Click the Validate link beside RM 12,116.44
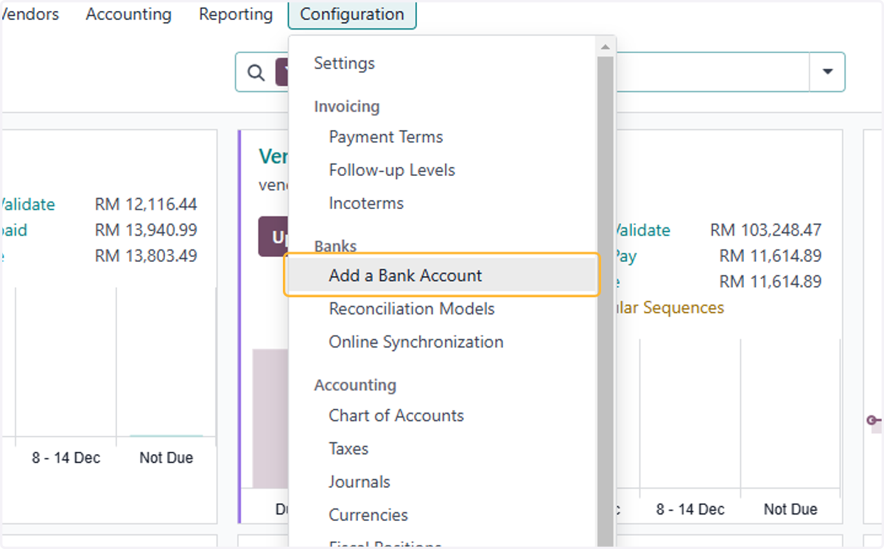Image resolution: width=884 pixels, height=549 pixels. tap(27, 205)
